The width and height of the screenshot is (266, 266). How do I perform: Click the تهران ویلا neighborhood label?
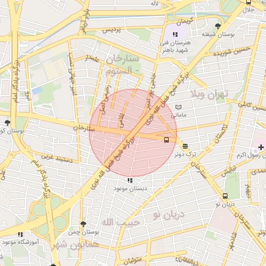209,95
